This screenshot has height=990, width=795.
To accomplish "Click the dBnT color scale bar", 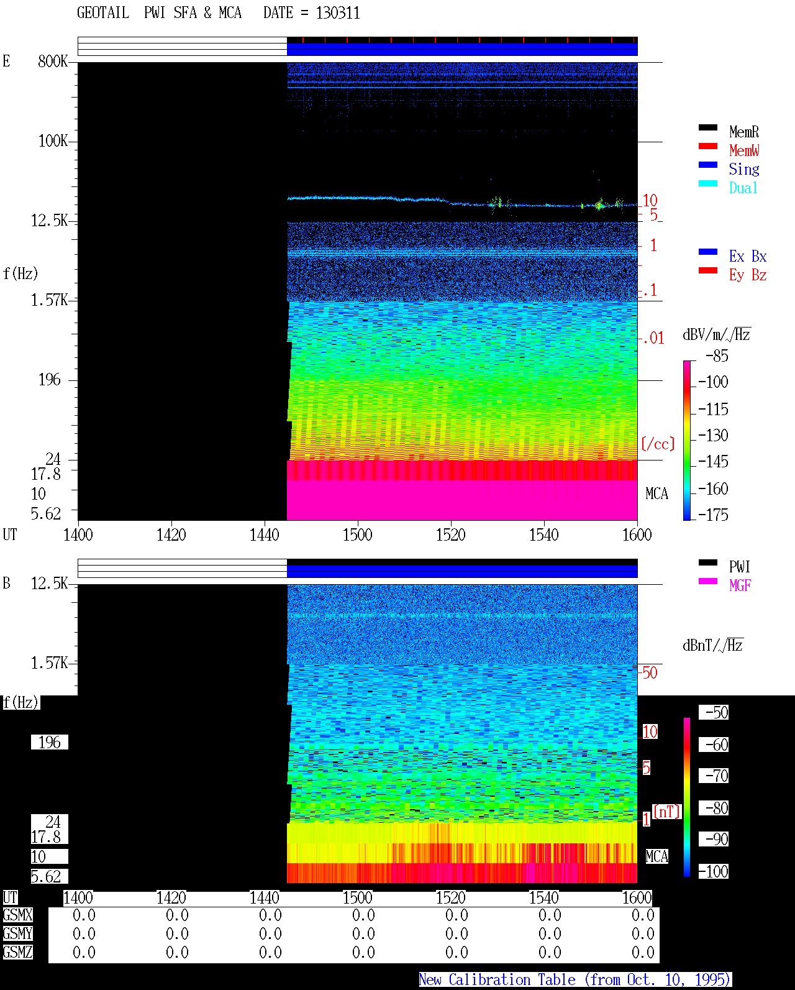I will tap(687, 797).
